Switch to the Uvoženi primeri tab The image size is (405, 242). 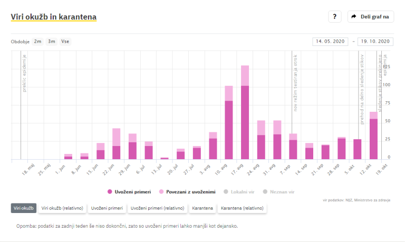pos(107,208)
